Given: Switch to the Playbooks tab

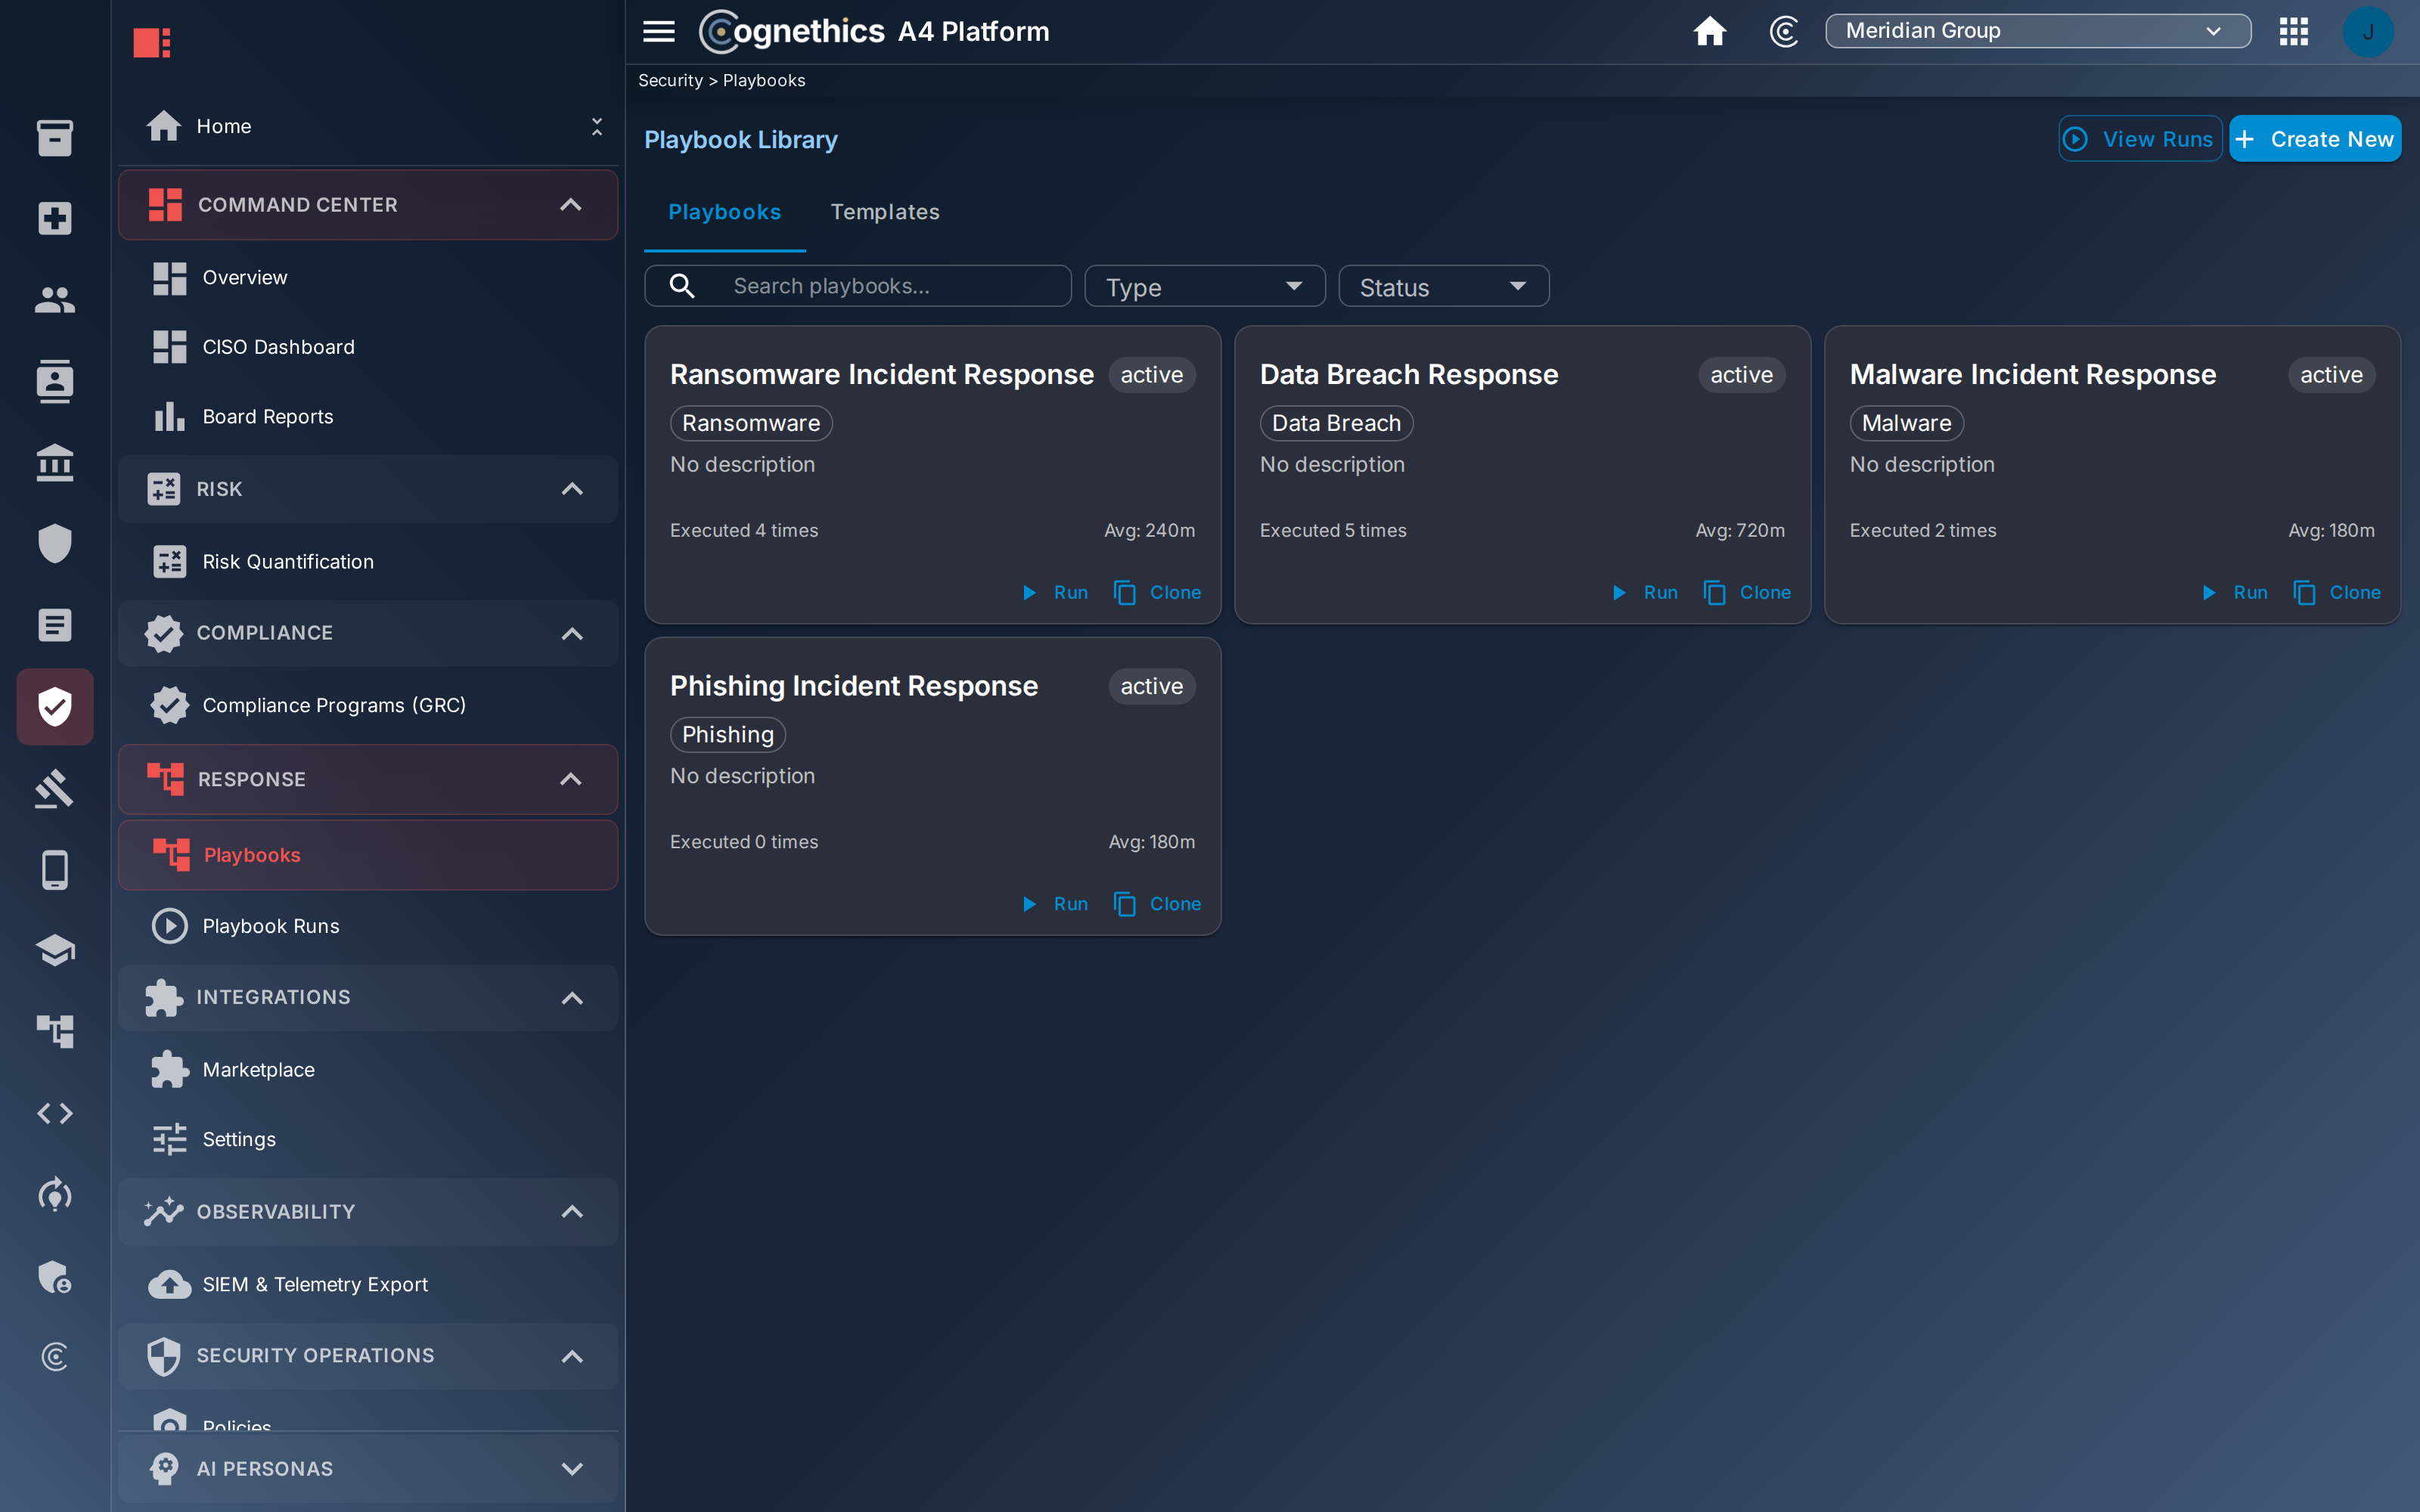Looking at the screenshot, I should pos(724,212).
